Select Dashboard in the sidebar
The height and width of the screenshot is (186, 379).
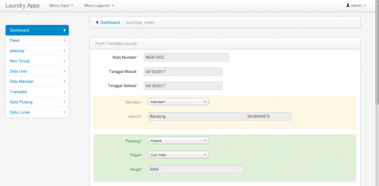pyautogui.click(x=37, y=30)
